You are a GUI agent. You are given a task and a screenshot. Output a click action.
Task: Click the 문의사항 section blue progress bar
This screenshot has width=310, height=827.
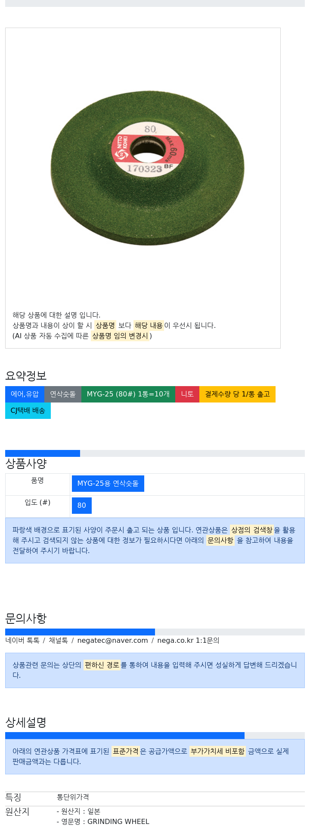[x=80, y=632]
